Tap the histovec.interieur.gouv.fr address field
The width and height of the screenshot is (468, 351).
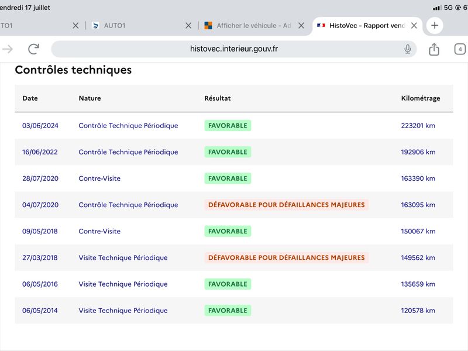233,49
